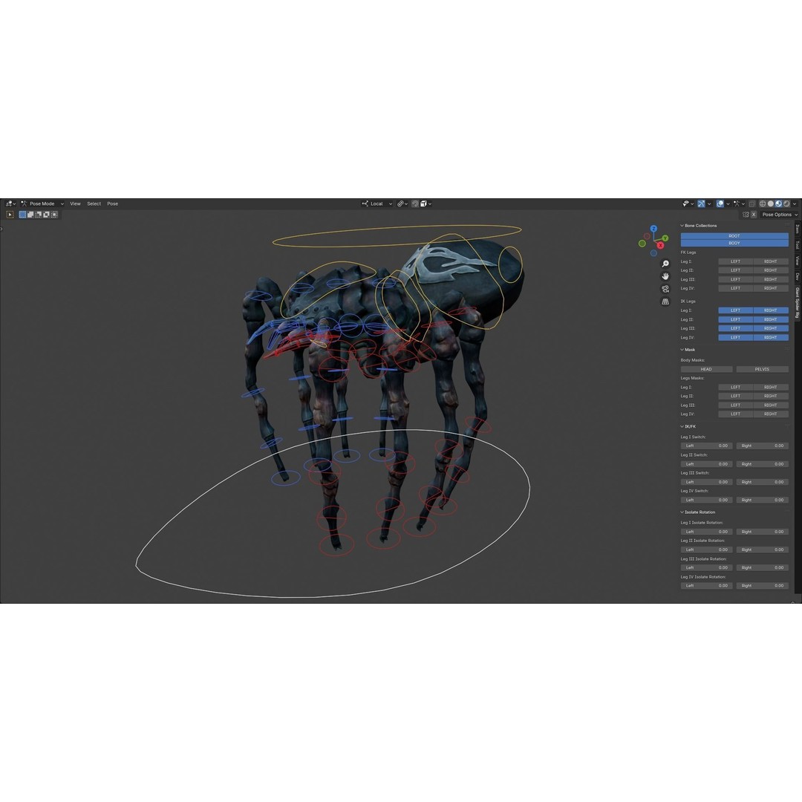Choose the intersect selection mode icon
Viewport: 802px width, 802px height.
pyautogui.click(x=54, y=215)
